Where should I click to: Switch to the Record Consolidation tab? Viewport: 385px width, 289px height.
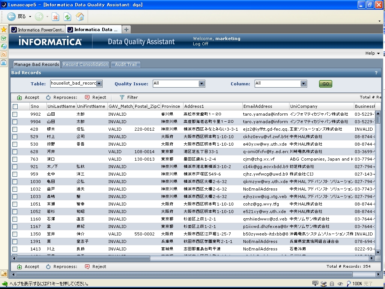pos(85,64)
